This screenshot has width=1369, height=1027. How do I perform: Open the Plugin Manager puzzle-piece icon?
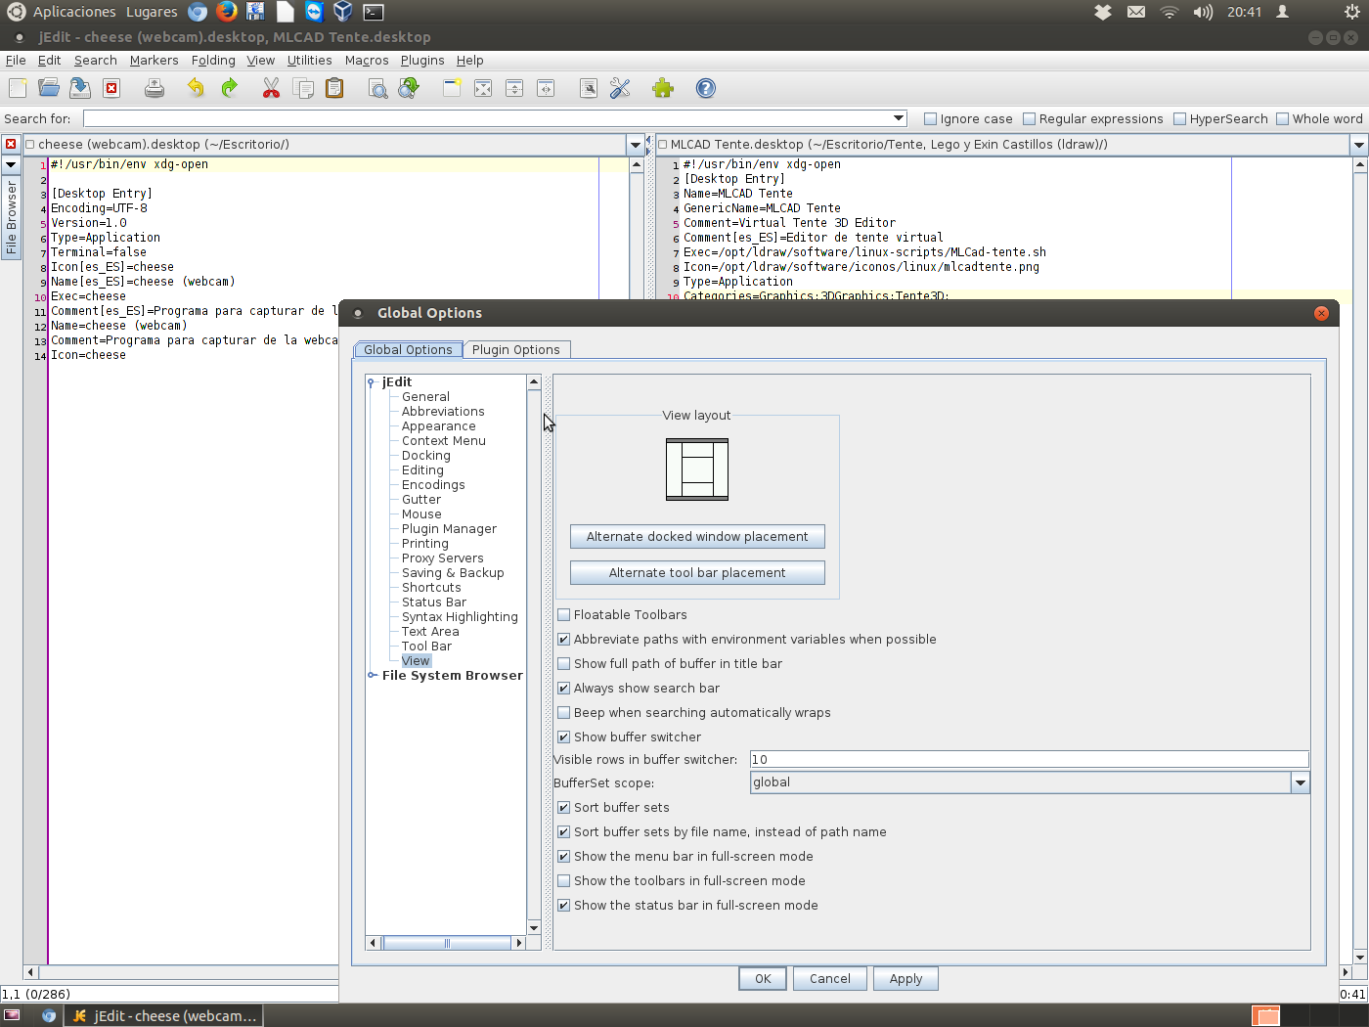pyautogui.click(x=663, y=88)
